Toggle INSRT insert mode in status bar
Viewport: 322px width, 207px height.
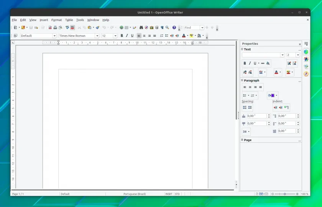click(x=169, y=194)
